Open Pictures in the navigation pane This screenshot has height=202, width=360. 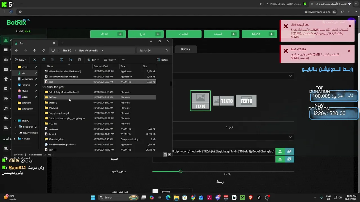coord(26,85)
